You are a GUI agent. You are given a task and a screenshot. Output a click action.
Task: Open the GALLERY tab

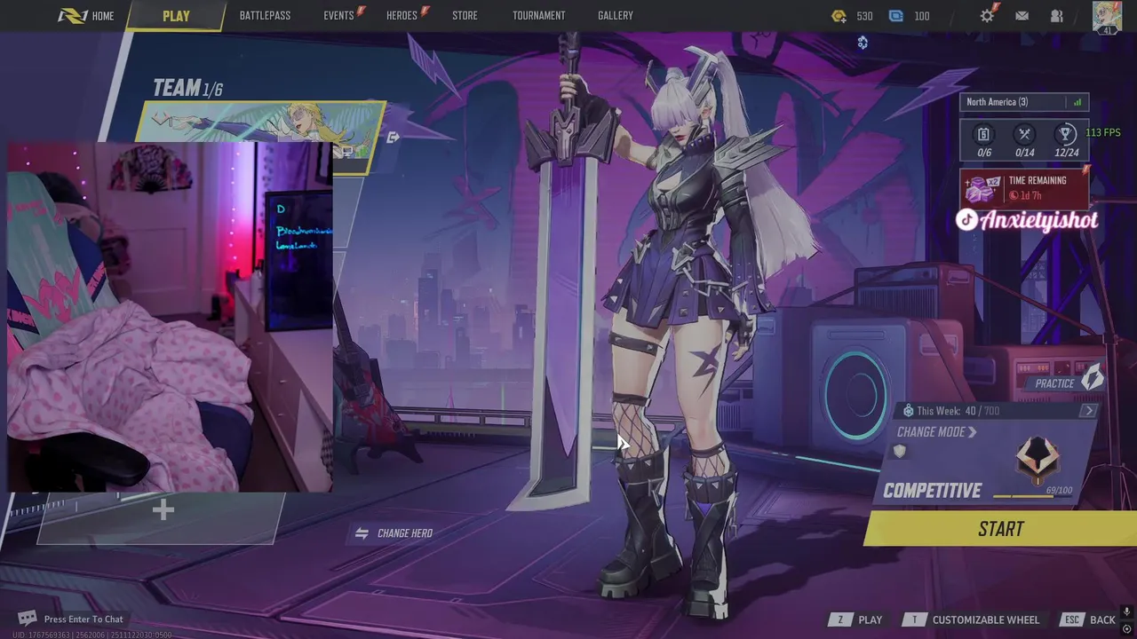(x=616, y=16)
